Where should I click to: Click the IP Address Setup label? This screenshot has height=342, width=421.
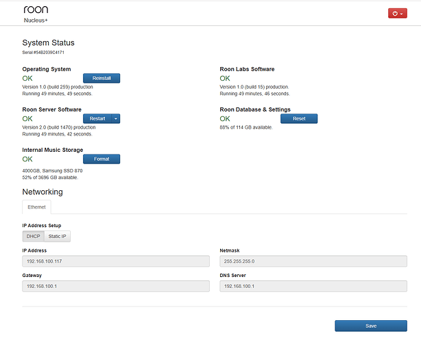coord(42,226)
